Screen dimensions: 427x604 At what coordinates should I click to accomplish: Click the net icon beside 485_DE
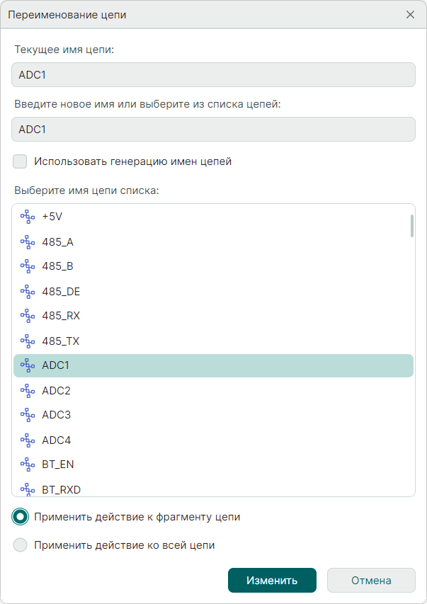click(x=28, y=291)
